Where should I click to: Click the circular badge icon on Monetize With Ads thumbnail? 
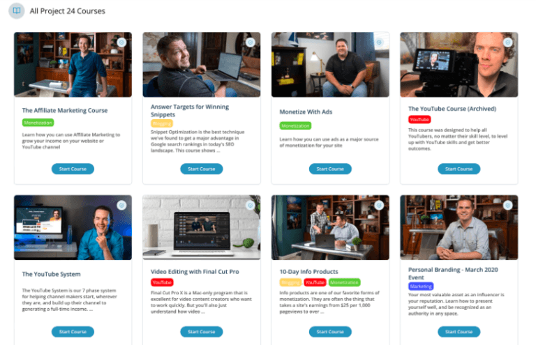coord(379,43)
